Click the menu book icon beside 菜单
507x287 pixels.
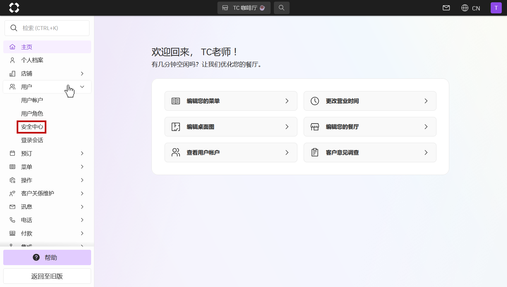pyautogui.click(x=12, y=167)
